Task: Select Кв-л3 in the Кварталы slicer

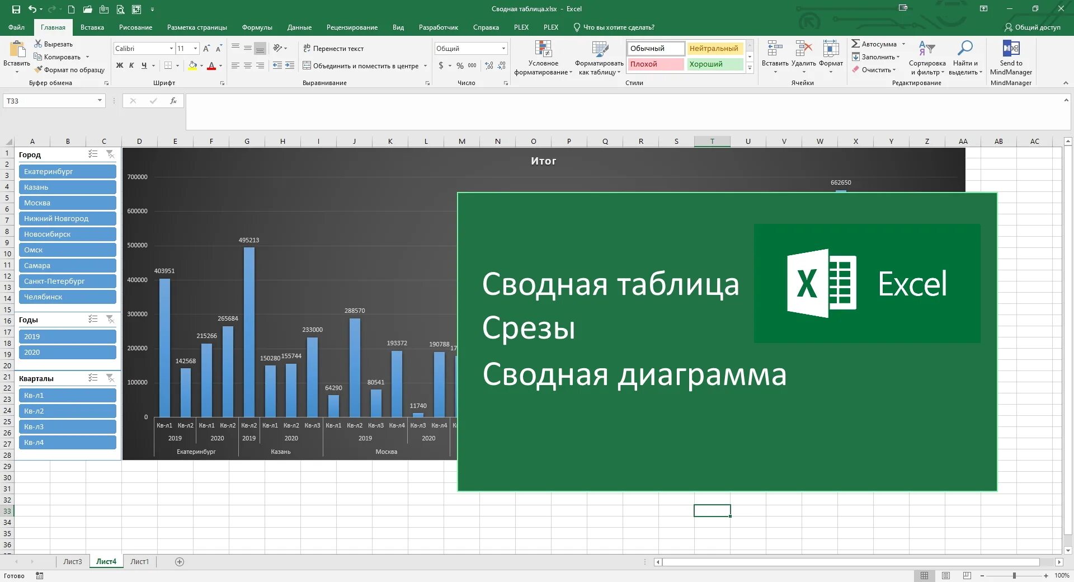Action: click(x=67, y=426)
